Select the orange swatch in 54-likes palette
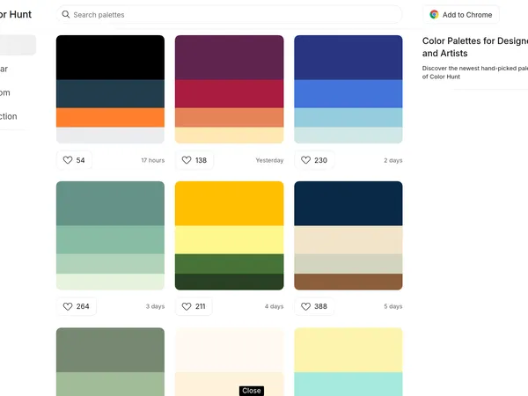The image size is (528, 396). (111, 118)
